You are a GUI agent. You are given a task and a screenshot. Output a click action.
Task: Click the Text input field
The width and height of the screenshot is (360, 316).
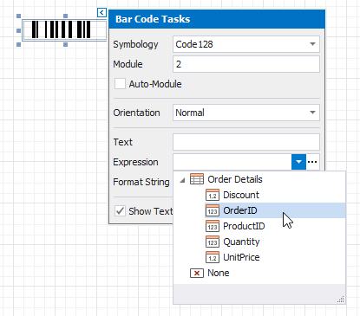click(x=246, y=142)
